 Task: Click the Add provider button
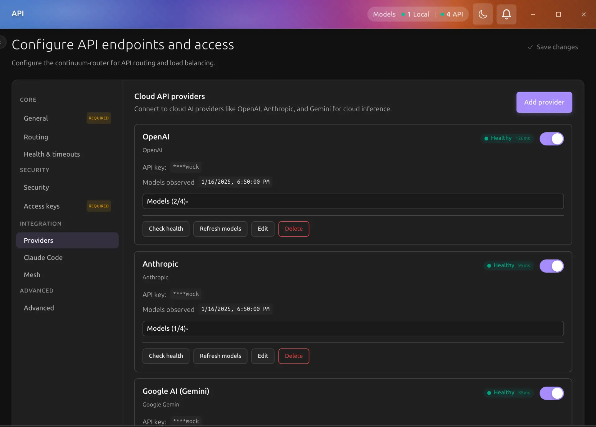pyautogui.click(x=544, y=102)
